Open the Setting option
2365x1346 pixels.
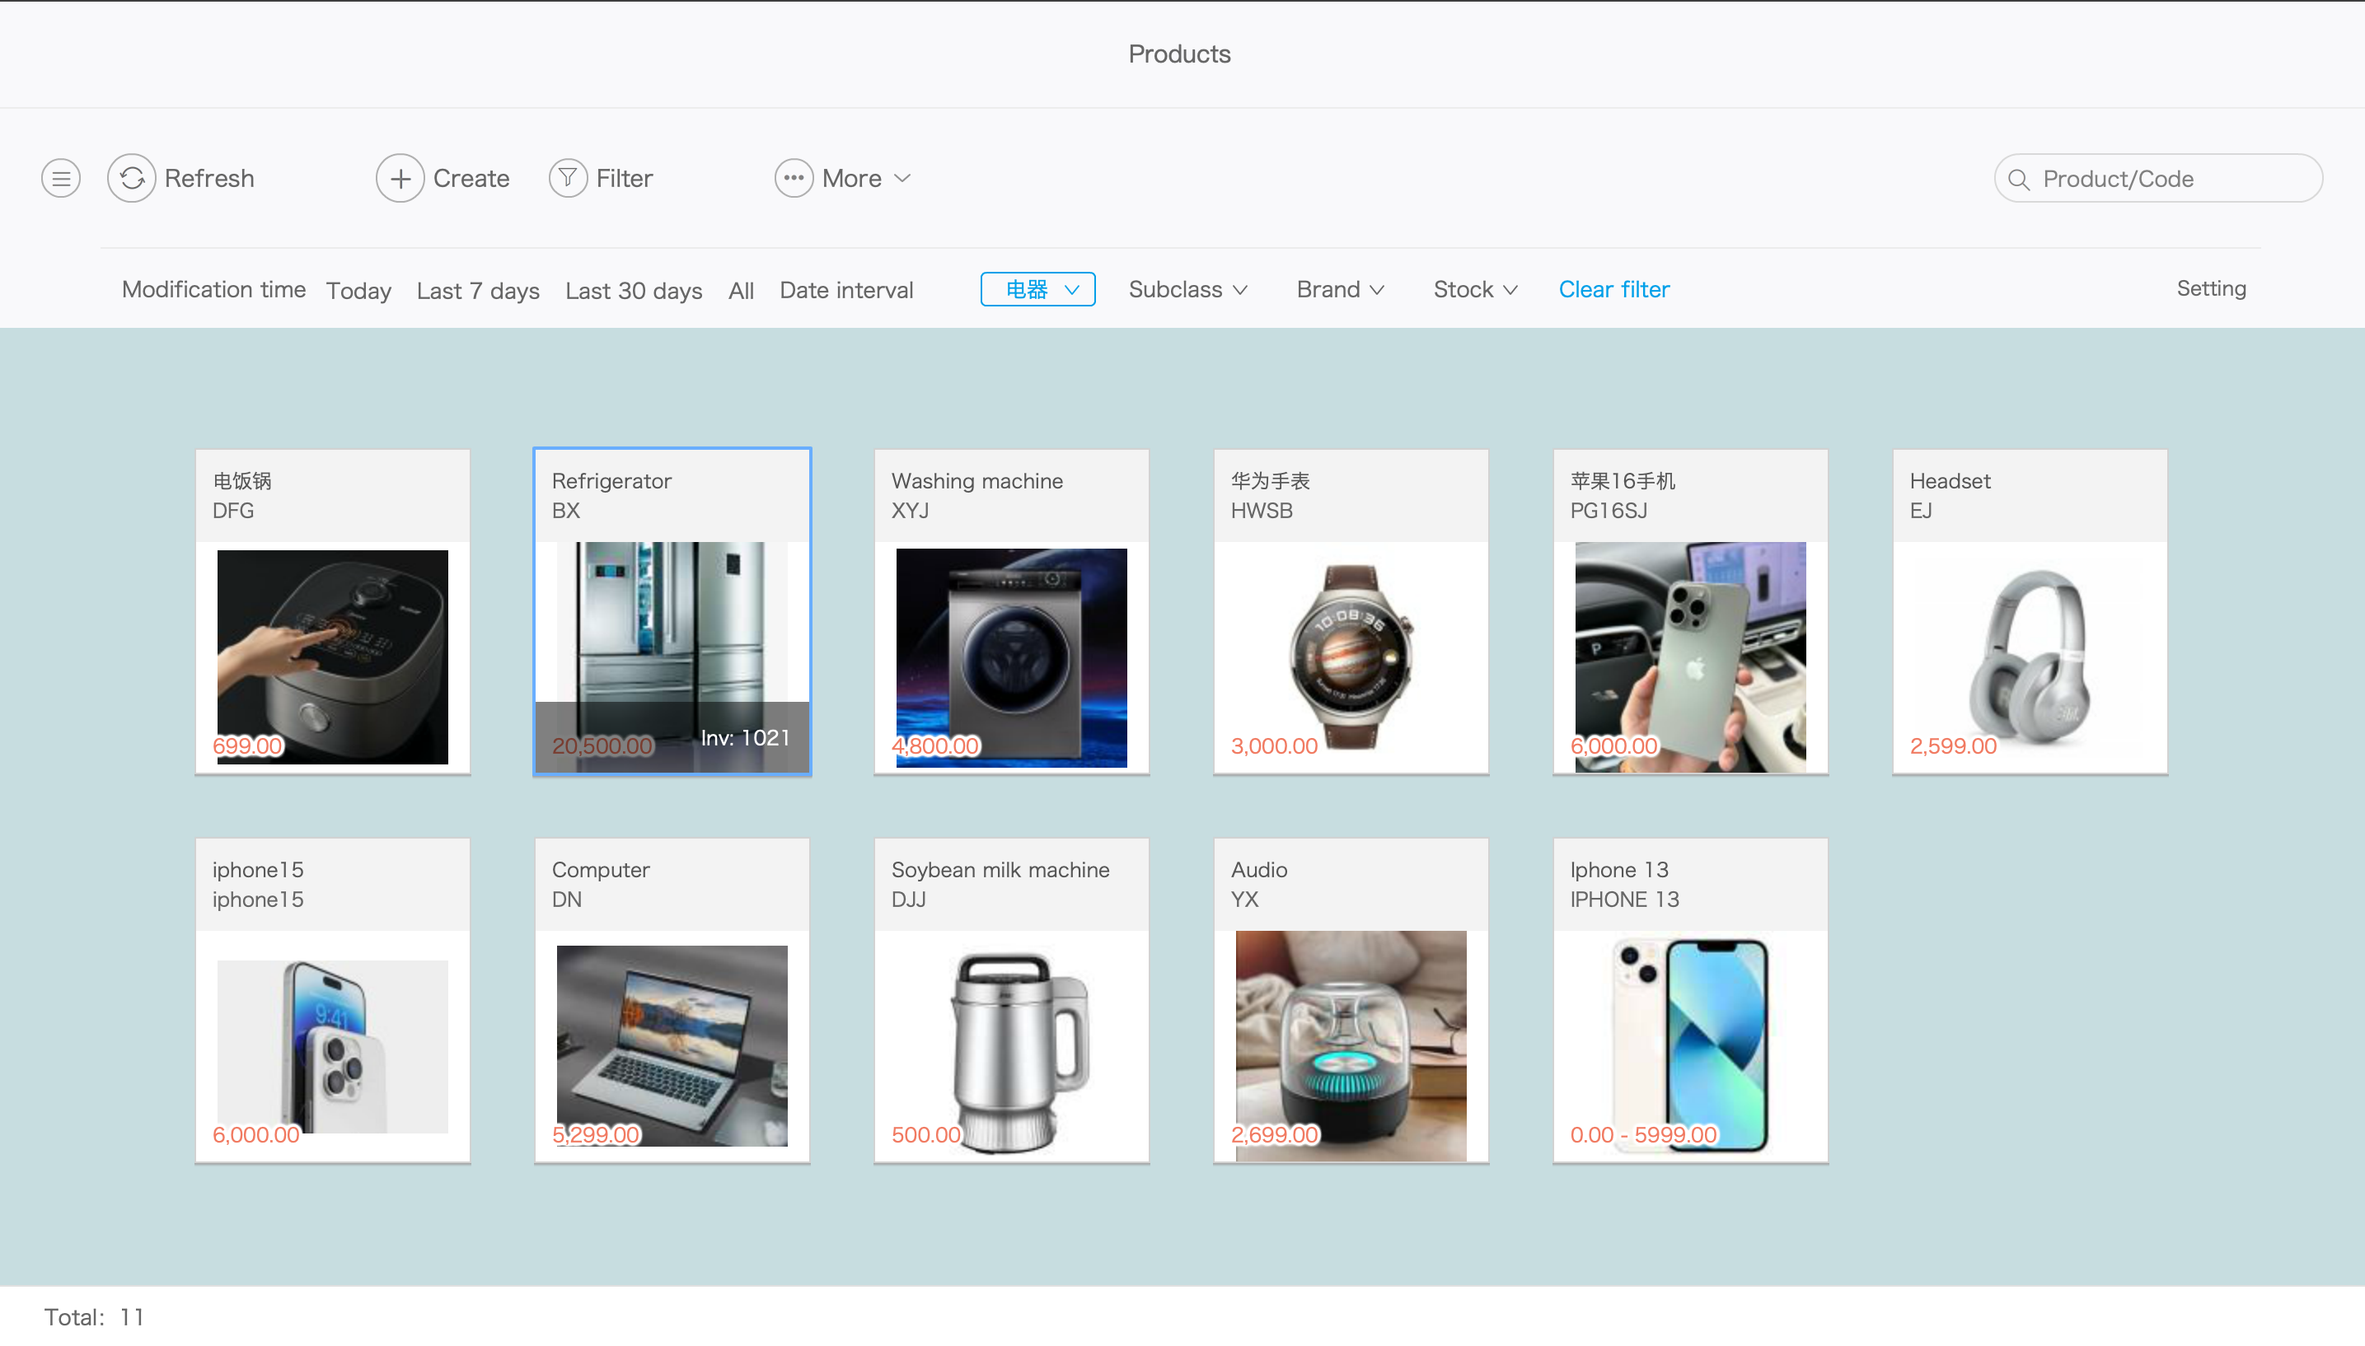[x=2211, y=288]
